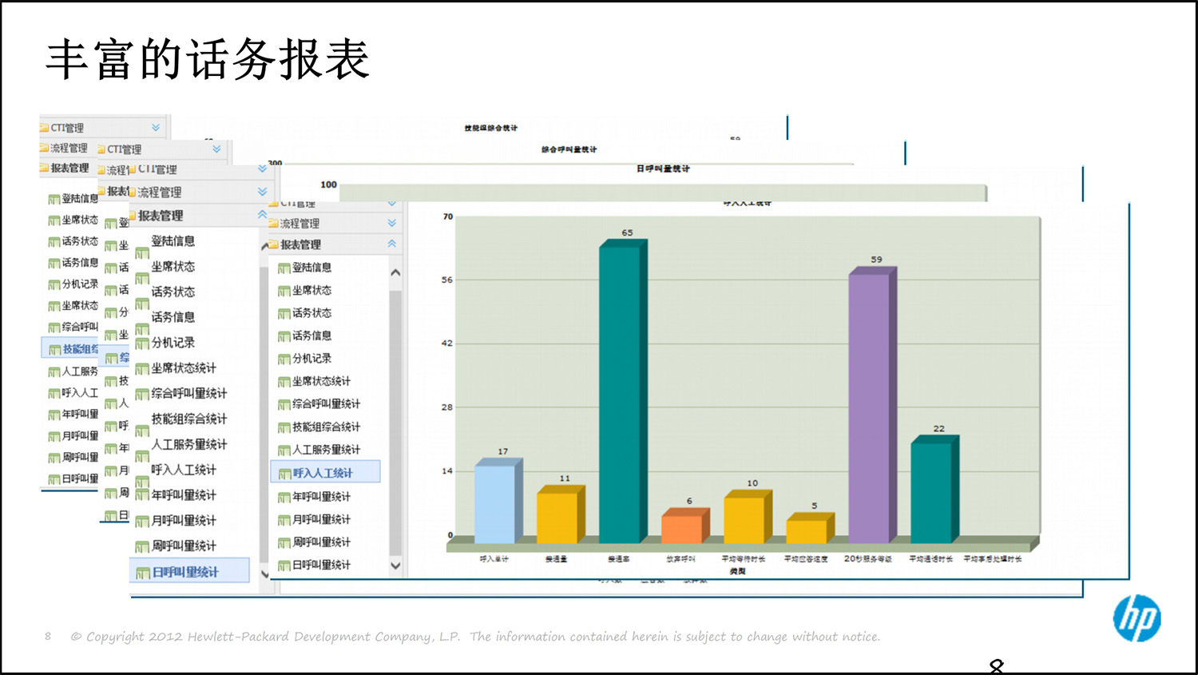
Task: Collapse the 报表管理 section chevron
Action: (x=391, y=244)
